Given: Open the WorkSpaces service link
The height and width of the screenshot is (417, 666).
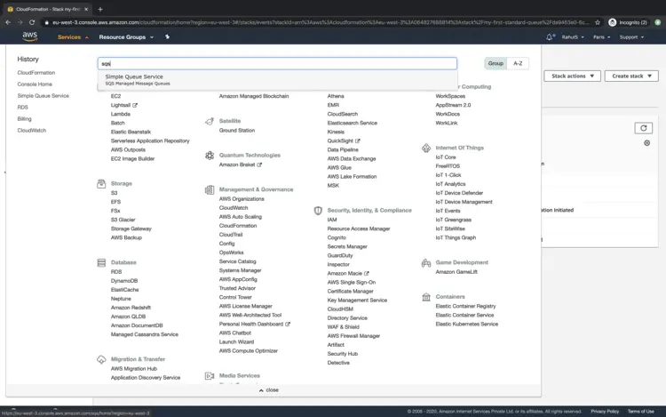Looking at the screenshot, I should point(450,96).
